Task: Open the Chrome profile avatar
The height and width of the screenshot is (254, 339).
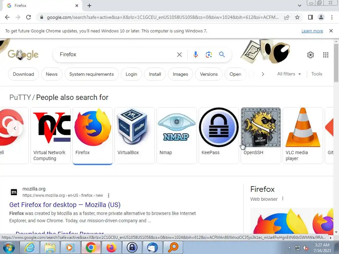Action: point(321,17)
